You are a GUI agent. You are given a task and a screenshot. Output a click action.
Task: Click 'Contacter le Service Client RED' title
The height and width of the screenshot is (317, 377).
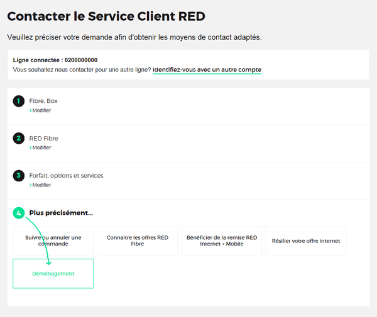[106, 16]
